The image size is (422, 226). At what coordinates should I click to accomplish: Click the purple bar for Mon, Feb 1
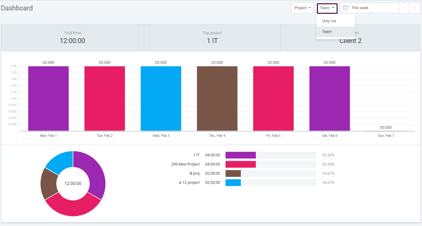(48, 98)
